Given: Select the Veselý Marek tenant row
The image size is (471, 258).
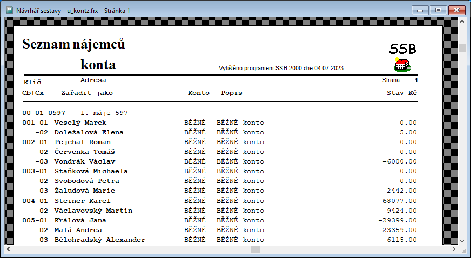Looking at the screenshot, I should 80,123.
